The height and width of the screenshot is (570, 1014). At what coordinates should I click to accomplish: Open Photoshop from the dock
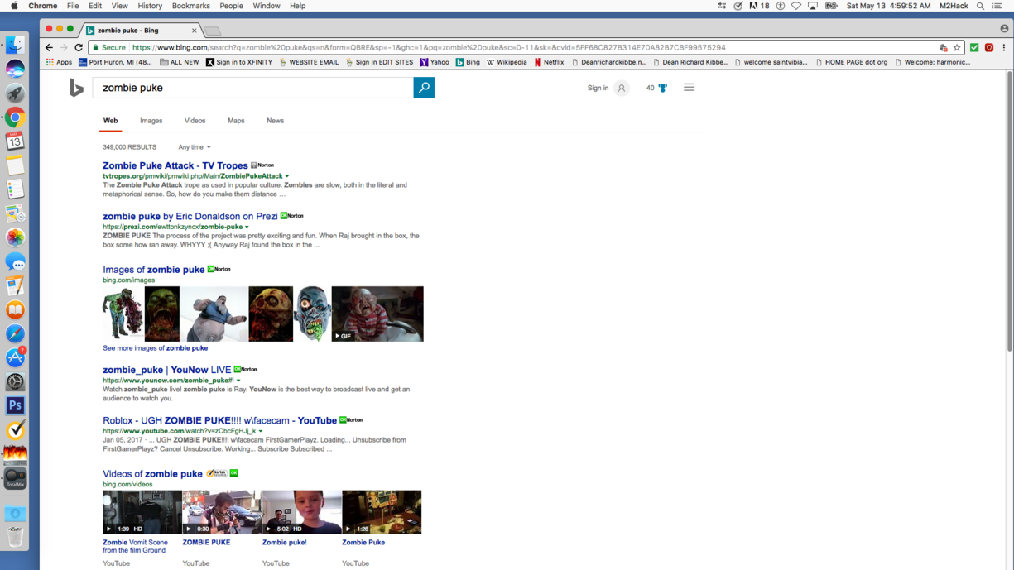(x=15, y=405)
